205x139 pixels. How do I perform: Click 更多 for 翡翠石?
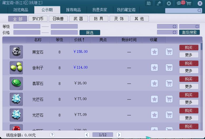(189, 86)
